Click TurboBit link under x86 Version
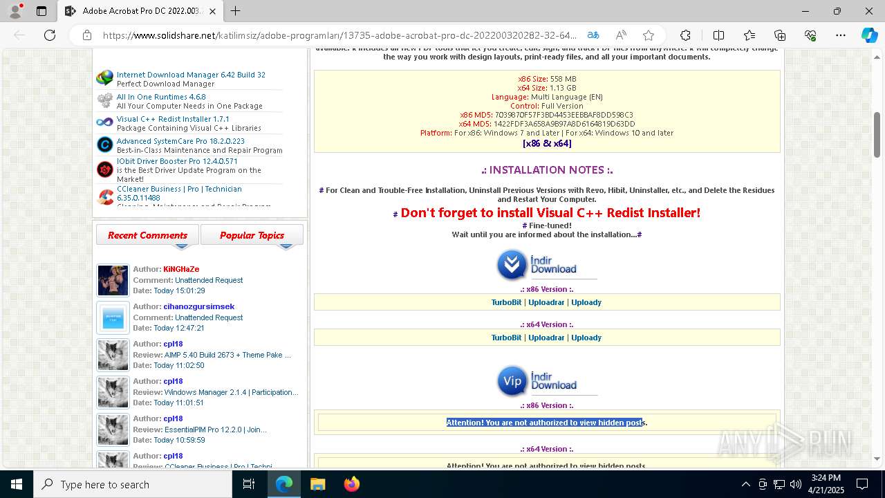 [x=506, y=302]
